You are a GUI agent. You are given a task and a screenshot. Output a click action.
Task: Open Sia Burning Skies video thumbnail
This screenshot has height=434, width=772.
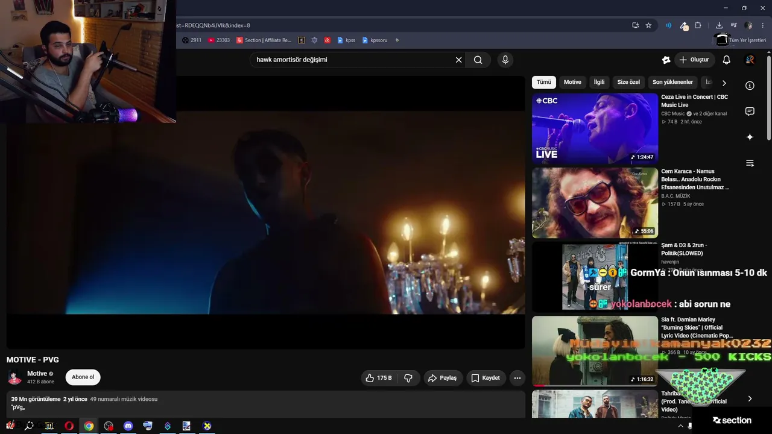[x=595, y=351]
